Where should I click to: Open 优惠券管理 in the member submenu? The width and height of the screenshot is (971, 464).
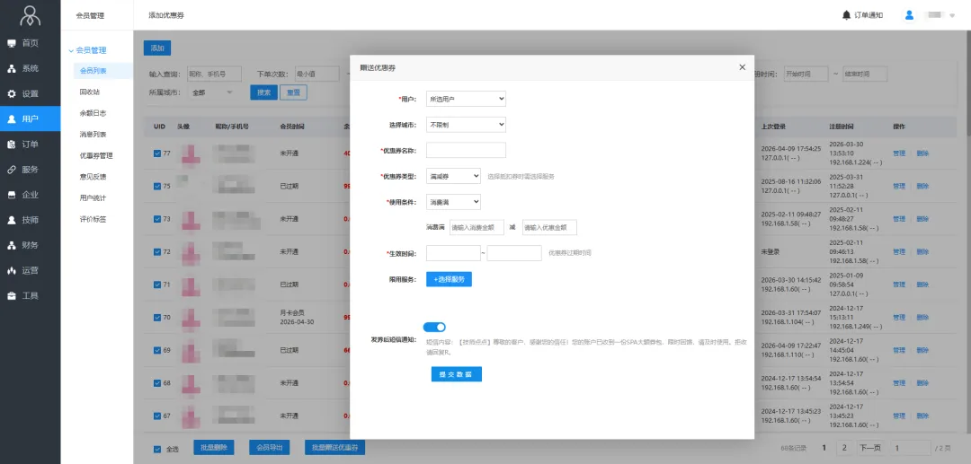pos(96,155)
